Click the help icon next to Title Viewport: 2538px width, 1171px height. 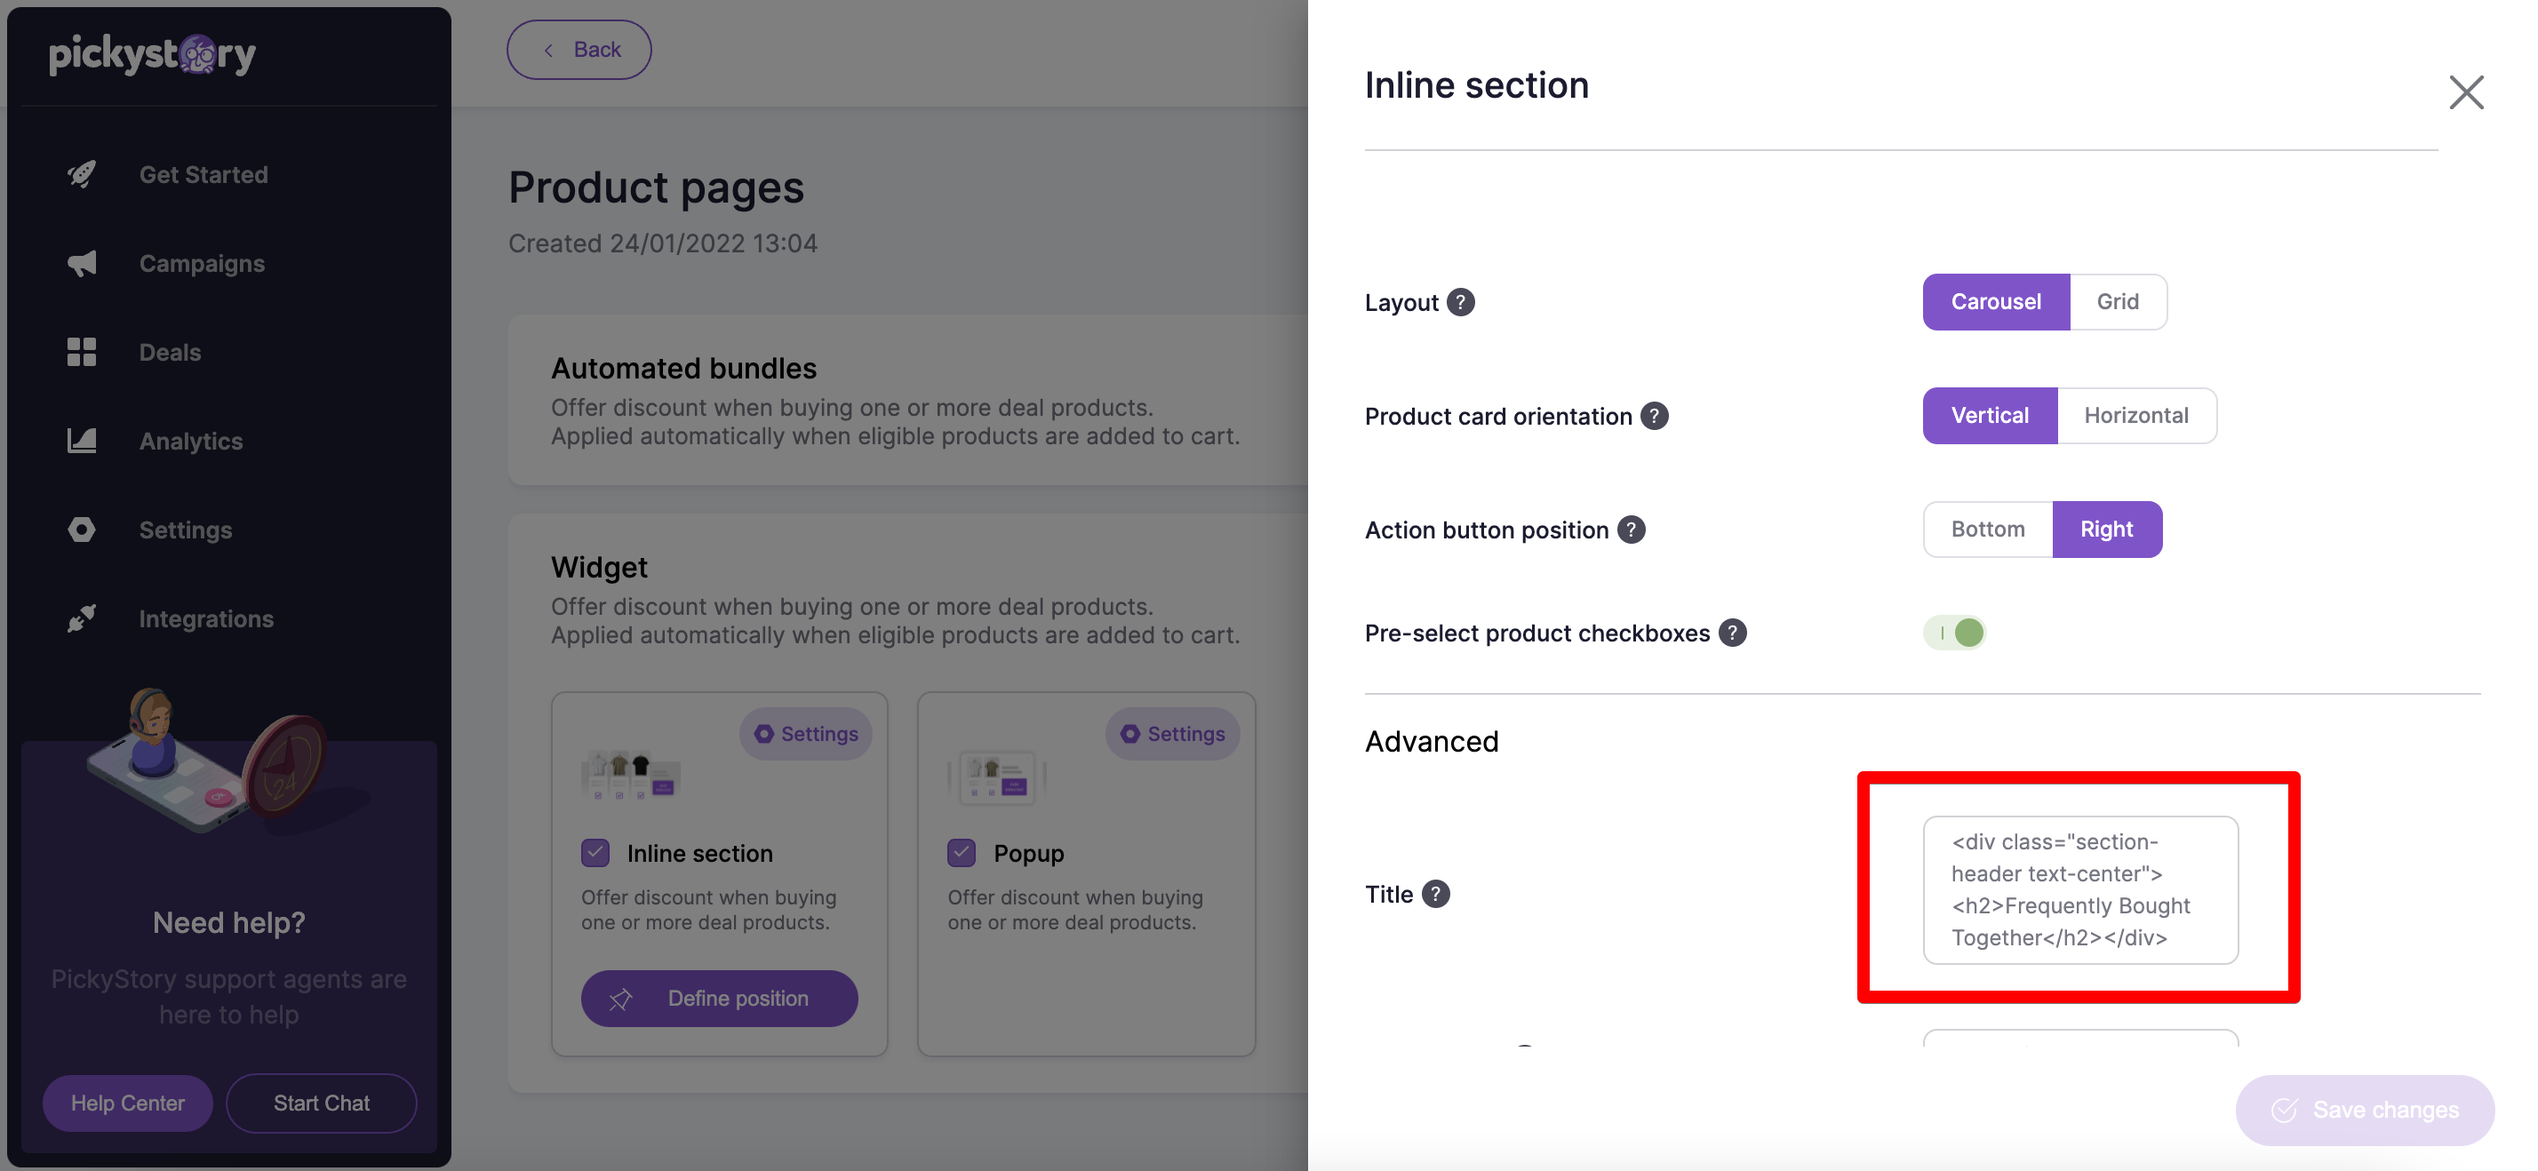point(1435,893)
